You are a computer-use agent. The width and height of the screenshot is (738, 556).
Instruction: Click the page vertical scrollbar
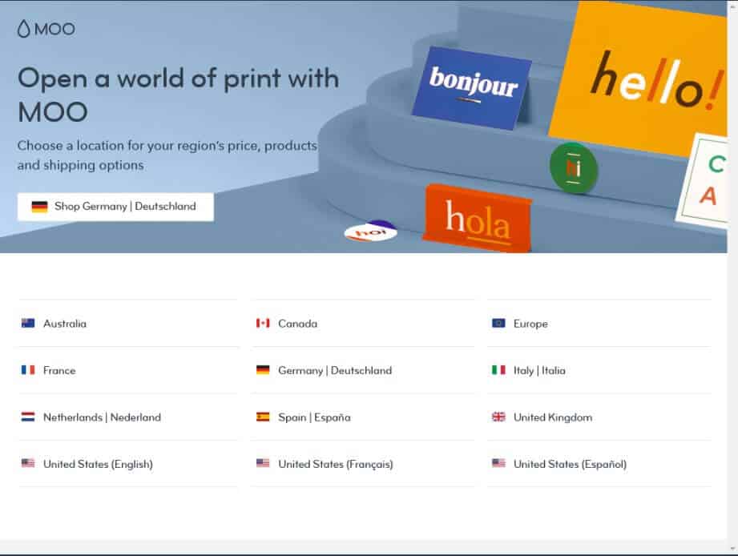pyautogui.click(x=732, y=277)
